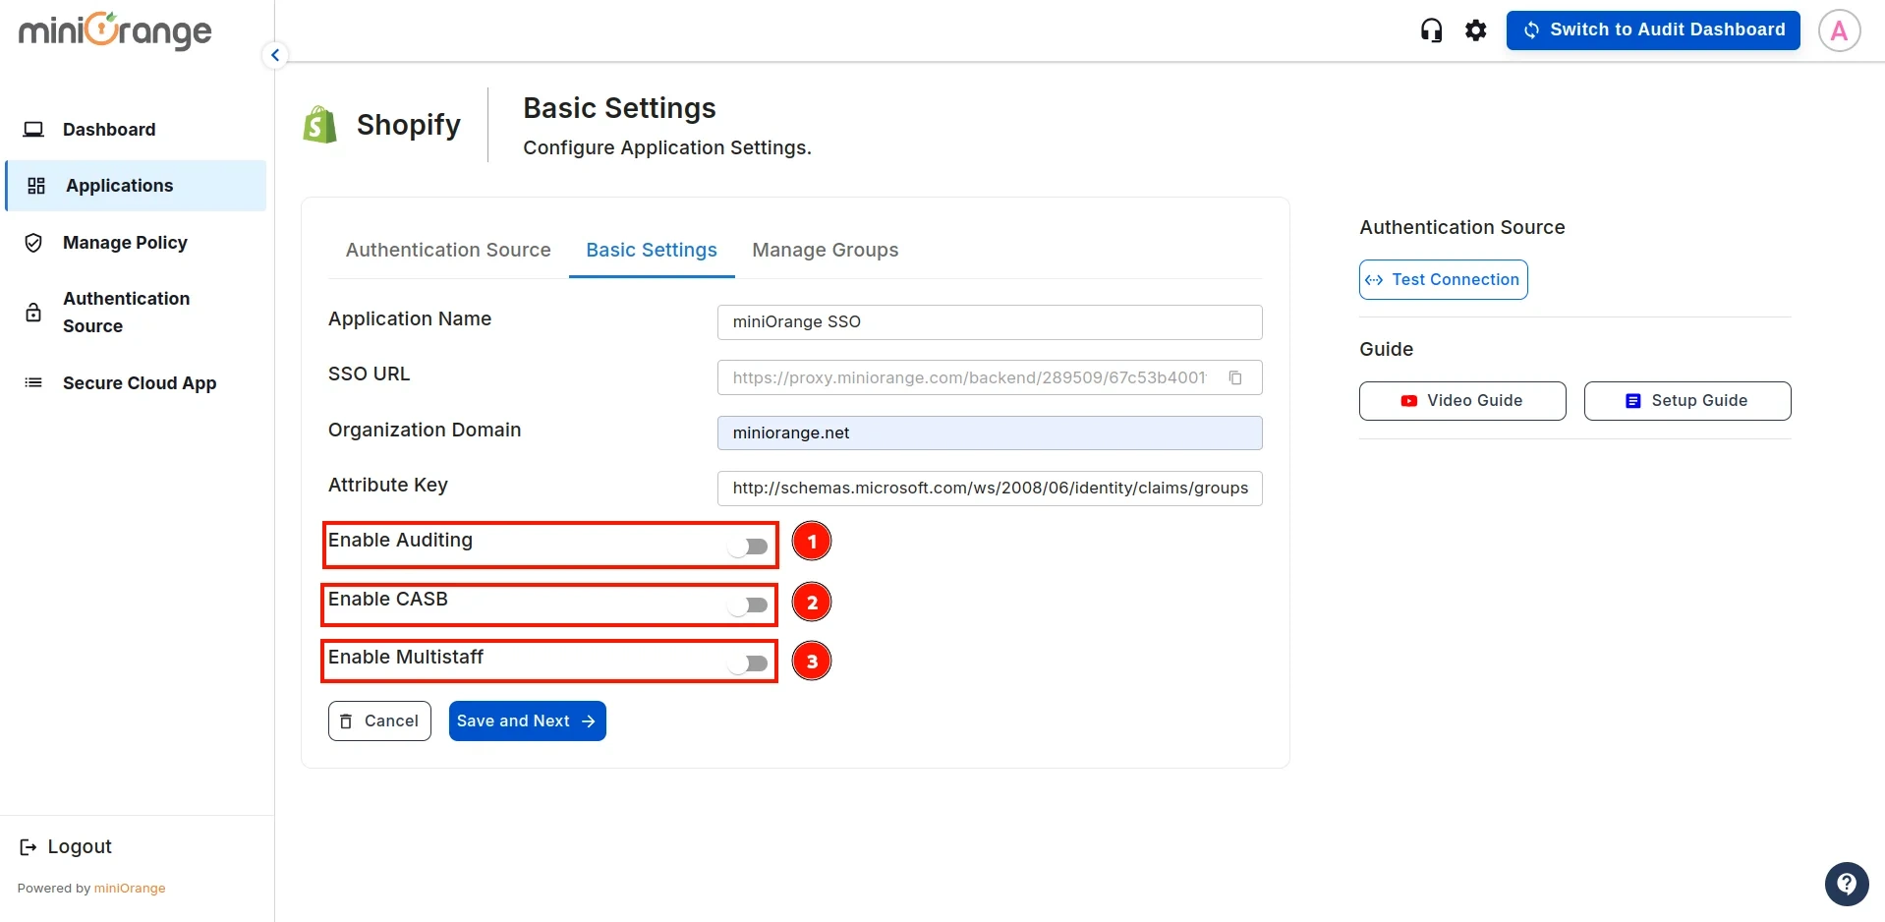
Task: Select the Secure Cloud App icon
Action: click(32, 382)
